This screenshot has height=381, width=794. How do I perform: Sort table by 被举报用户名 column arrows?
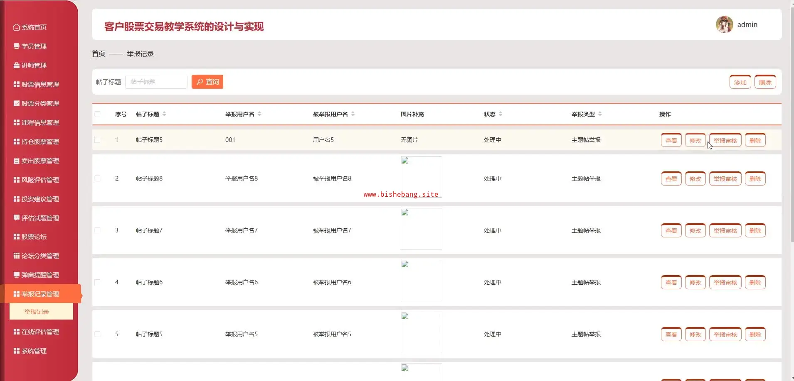[x=353, y=114]
